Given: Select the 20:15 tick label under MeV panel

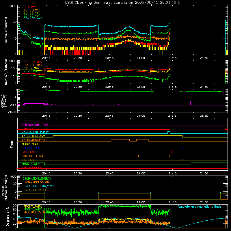Looking at the screenshot, I should [46, 87].
